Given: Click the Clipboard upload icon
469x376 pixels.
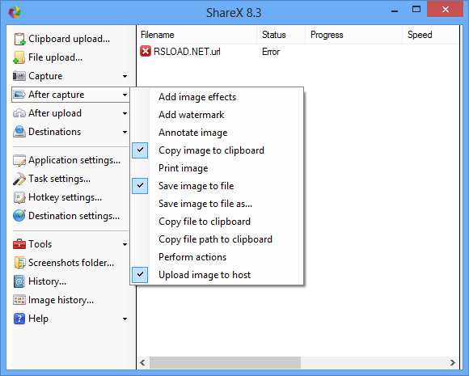Looking at the screenshot, I should click(x=19, y=39).
